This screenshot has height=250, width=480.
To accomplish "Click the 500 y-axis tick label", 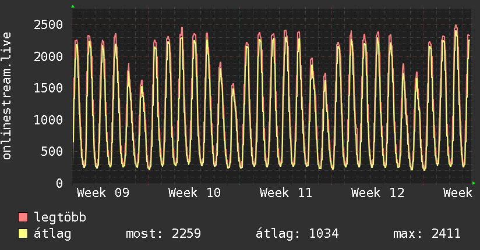I will (x=52, y=151).
